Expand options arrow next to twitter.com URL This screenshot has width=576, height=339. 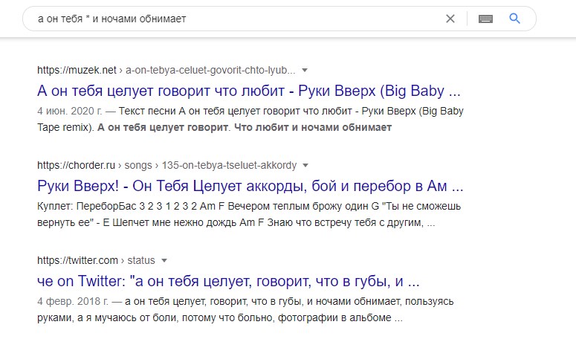164,260
